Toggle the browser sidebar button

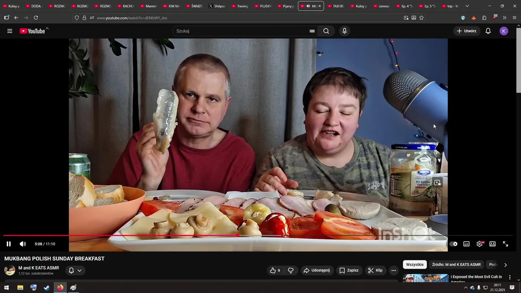[x=7, y=18]
